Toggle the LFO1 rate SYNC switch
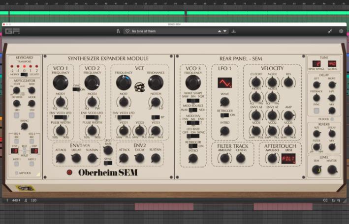The width and height of the screenshot is (349, 224). pyautogui.click(x=108, y=163)
